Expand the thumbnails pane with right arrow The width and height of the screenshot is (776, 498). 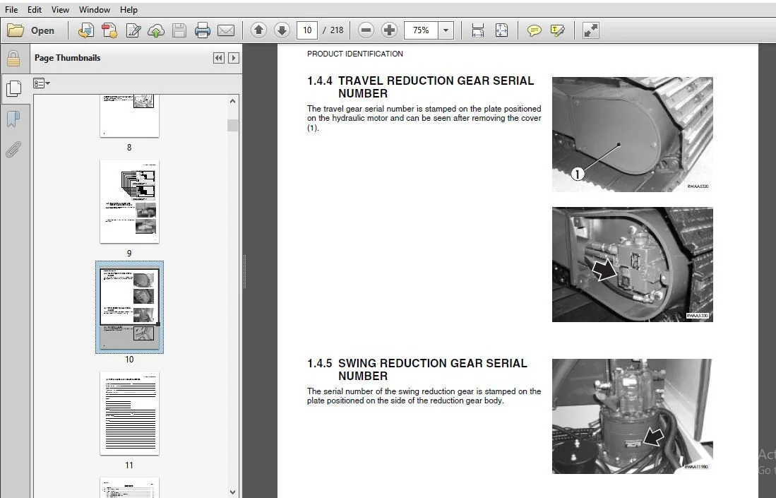234,58
